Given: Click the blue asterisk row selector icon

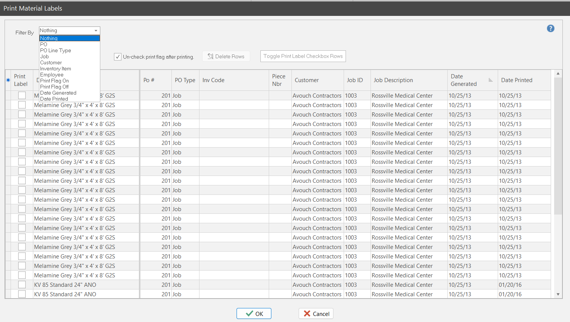Looking at the screenshot, I should [x=8, y=80].
